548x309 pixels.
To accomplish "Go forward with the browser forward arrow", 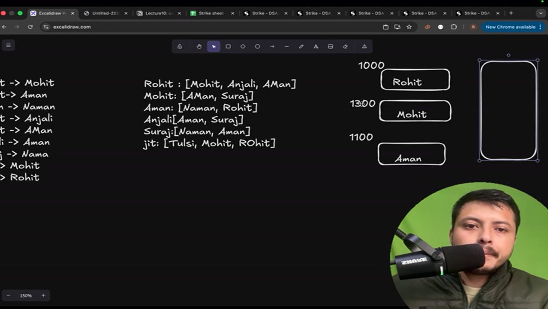I will pyautogui.click(x=17, y=27).
